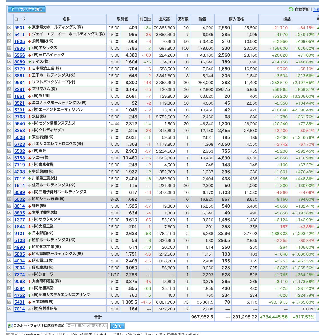Click the delete X icon for row 5401
The height and width of the screenshot is (335, 319).
(x=9, y=302)
